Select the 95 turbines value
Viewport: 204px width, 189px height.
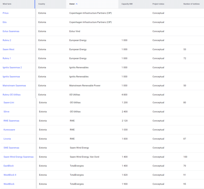(x=185, y=184)
